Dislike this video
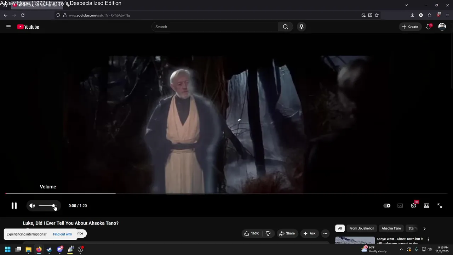 (x=268, y=233)
